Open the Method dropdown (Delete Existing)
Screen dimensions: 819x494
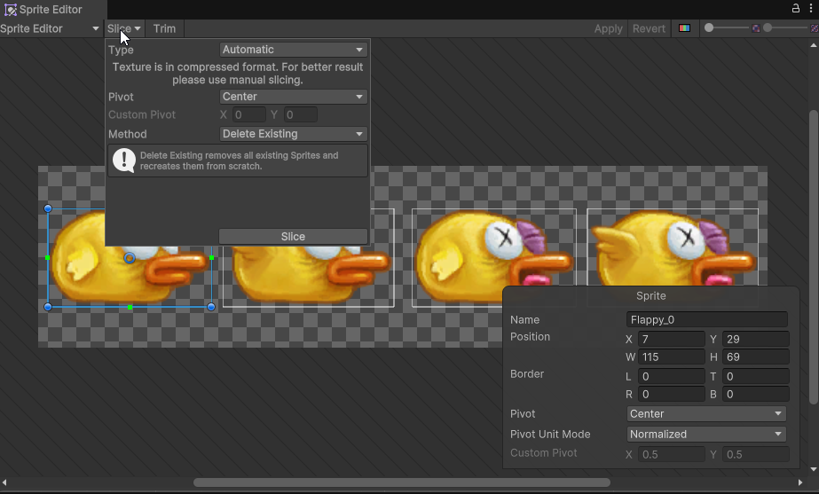[x=293, y=134]
